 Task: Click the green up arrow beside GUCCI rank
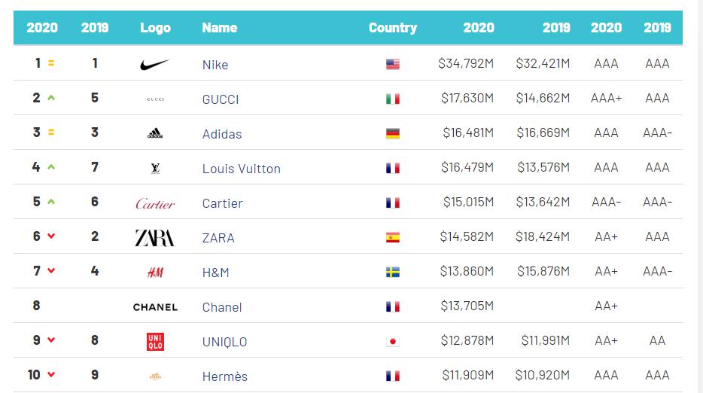coord(51,99)
